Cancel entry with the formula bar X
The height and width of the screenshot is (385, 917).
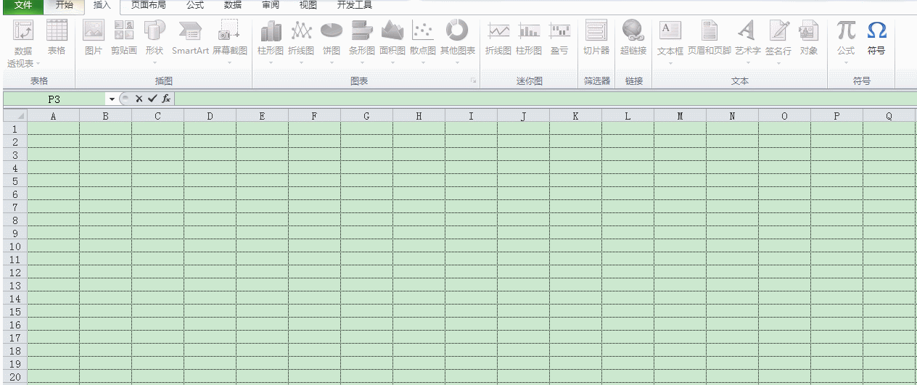[139, 99]
